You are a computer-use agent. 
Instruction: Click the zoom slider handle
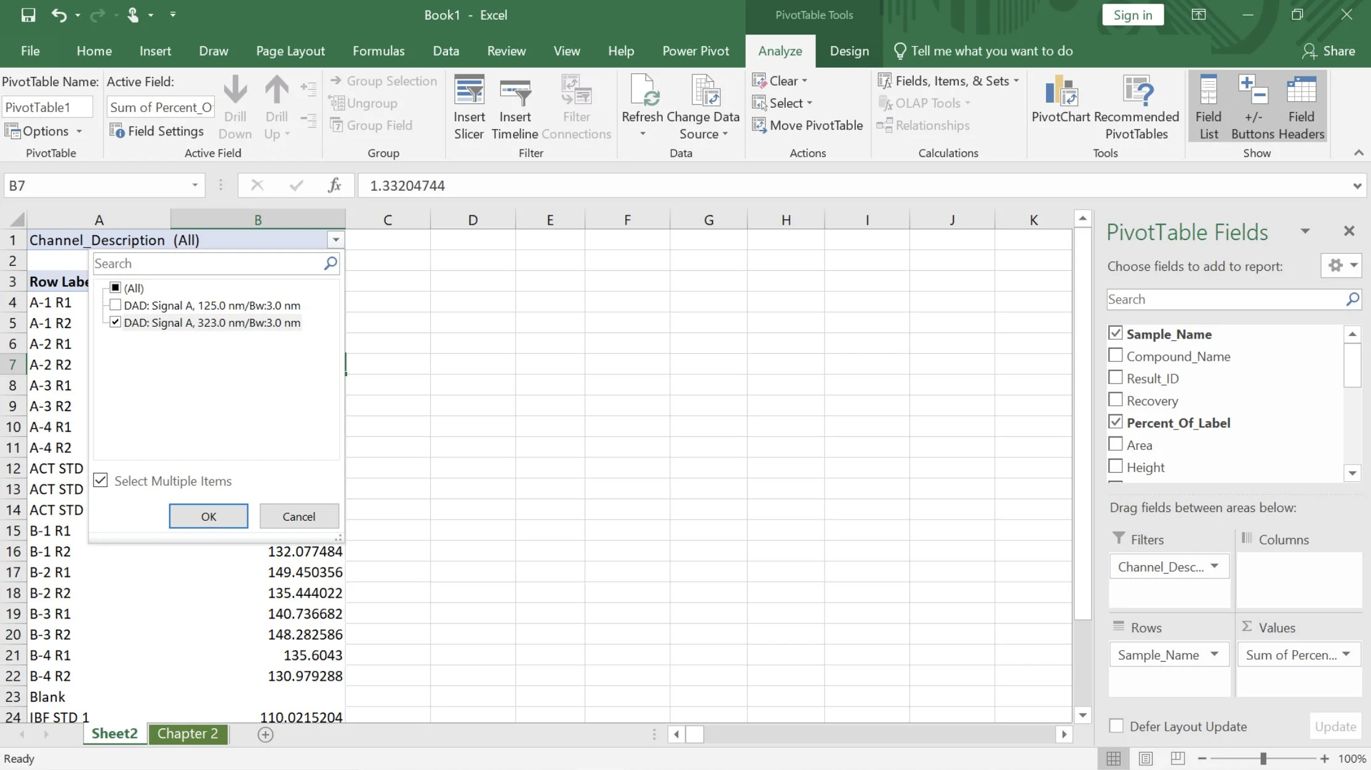tap(1263, 759)
